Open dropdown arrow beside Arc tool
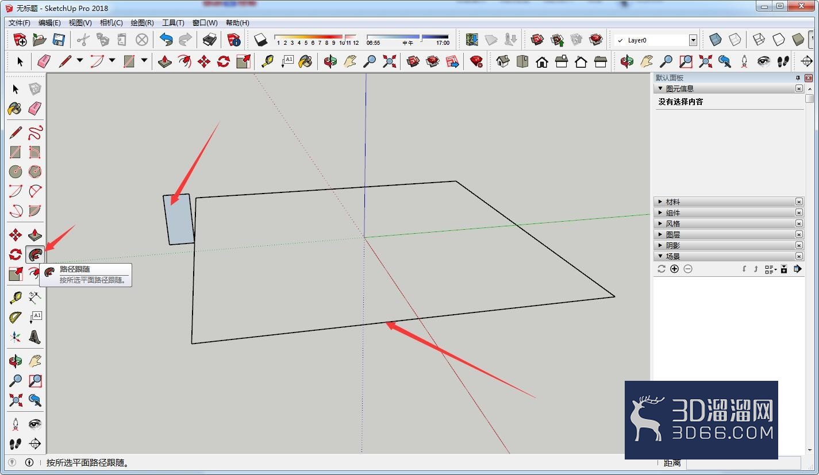 [112, 60]
